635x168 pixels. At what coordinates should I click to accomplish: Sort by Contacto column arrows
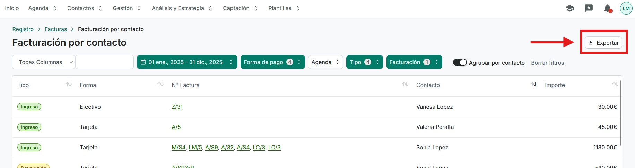click(534, 85)
